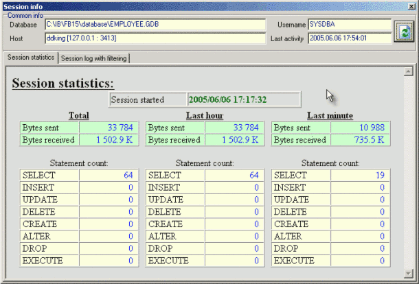
Task: Click the Database path field
Action: point(155,25)
